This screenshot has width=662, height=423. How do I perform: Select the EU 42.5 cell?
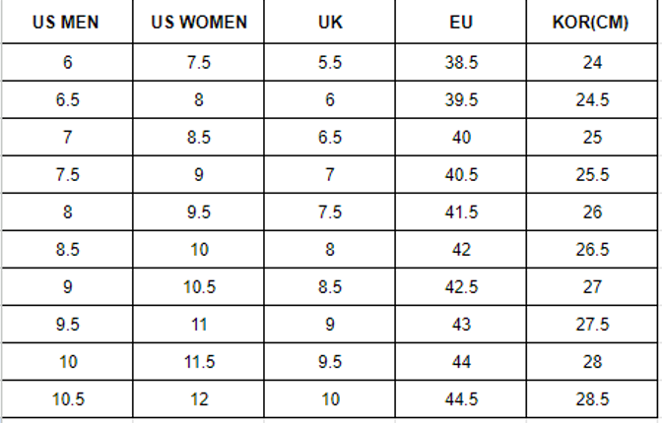(x=462, y=287)
